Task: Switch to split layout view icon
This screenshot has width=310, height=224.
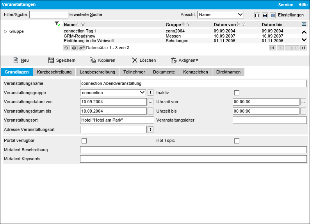Action: pos(265,15)
